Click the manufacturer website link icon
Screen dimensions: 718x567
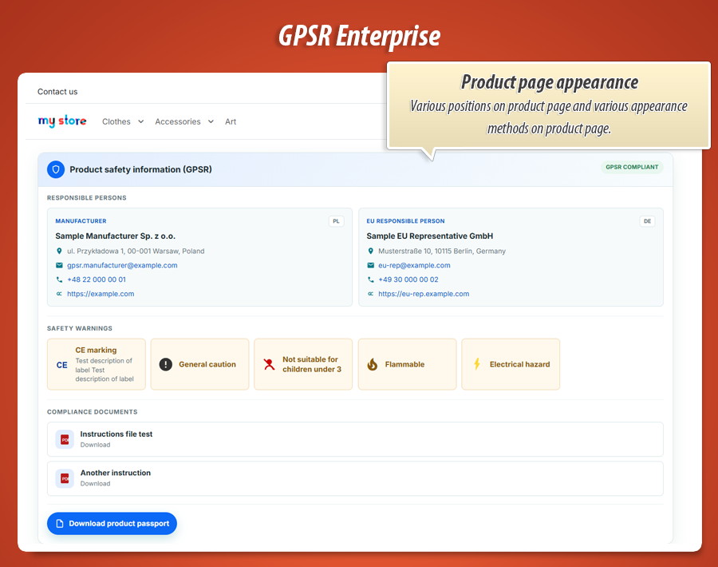click(x=59, y=294)
